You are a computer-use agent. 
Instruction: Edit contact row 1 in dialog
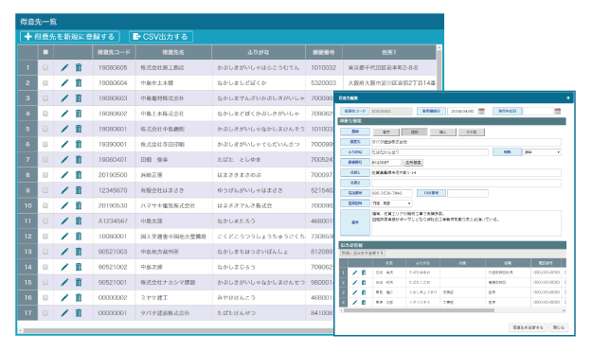tap(355, 273)
